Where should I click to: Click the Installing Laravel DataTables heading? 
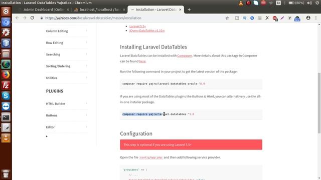coord(153,47)
